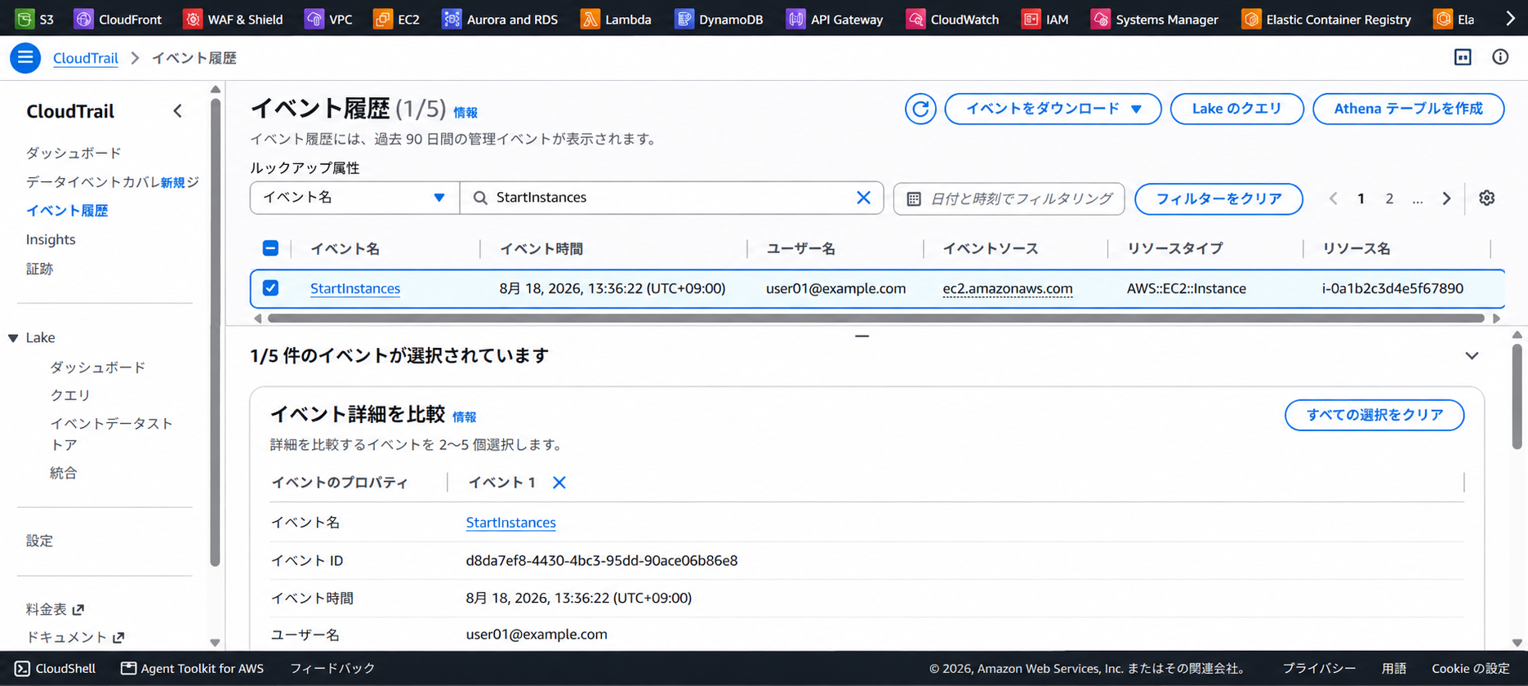The height and width of the screenshot is (686, 1528).
Task: Click the Lake のクエリ button
Action: [1236, 109]
